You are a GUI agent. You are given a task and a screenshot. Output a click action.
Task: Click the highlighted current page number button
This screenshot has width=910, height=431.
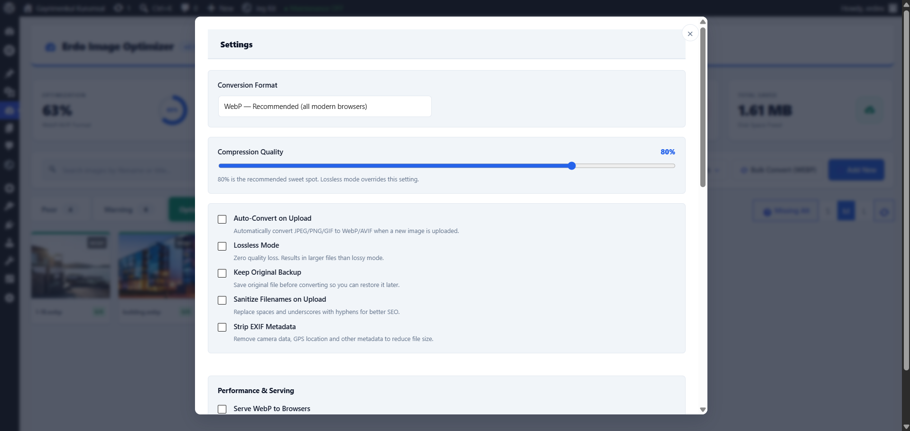846,211
